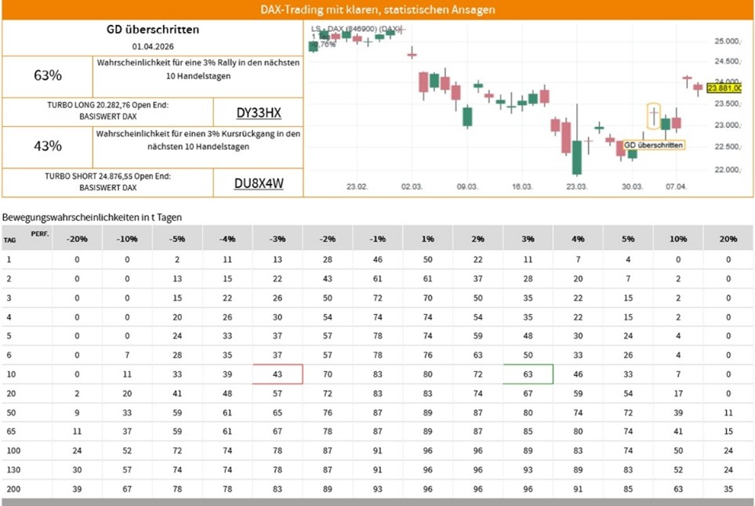
Task: Click the red-bordered 43 table cell
Action: 278,374
